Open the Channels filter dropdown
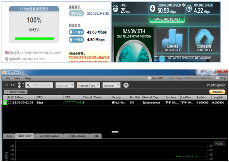This screenshot has height=162, width=229. [x=65, y=85]
